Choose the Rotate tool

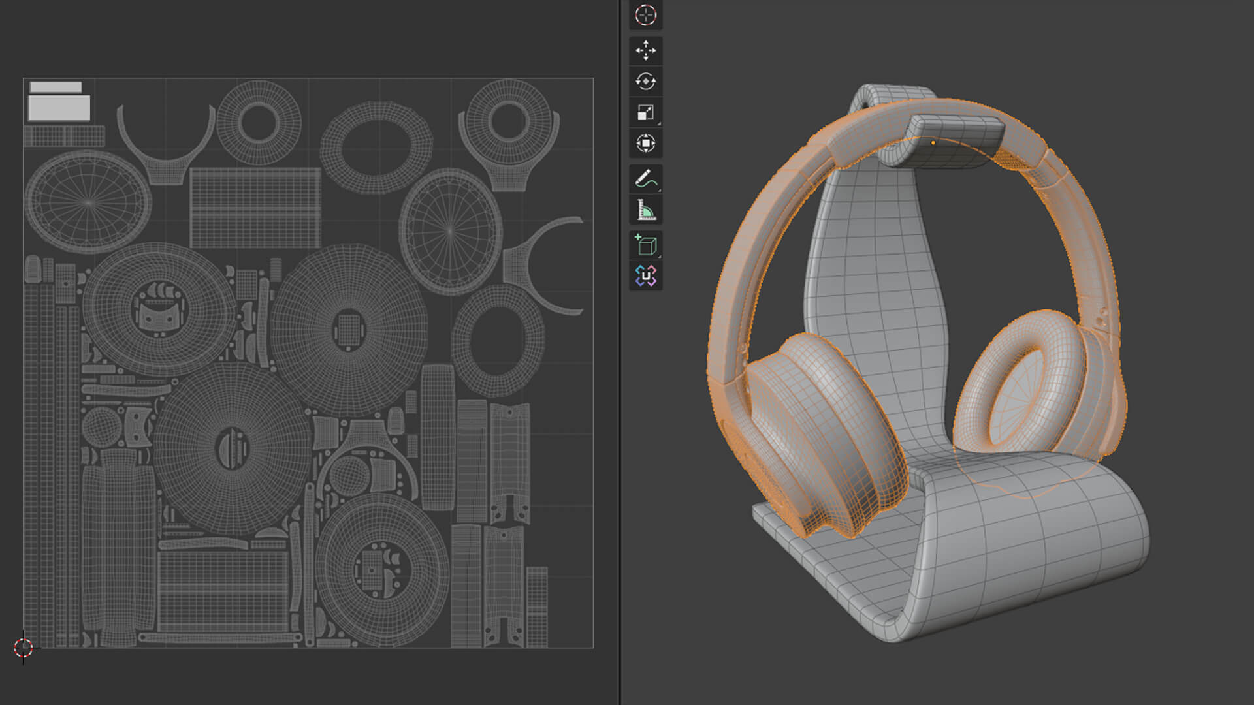click(x=645, y=82)
